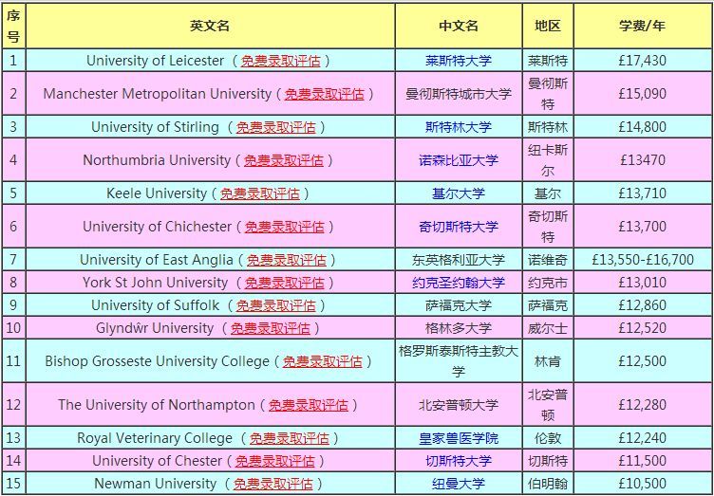Click the 北安普顿大学 name cell
This screenshot has height=496, width=714.
459,405
